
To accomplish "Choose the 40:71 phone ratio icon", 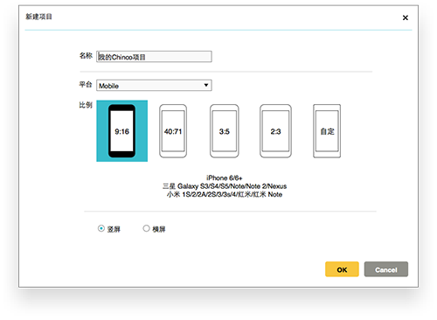I will tap(173, 131).
